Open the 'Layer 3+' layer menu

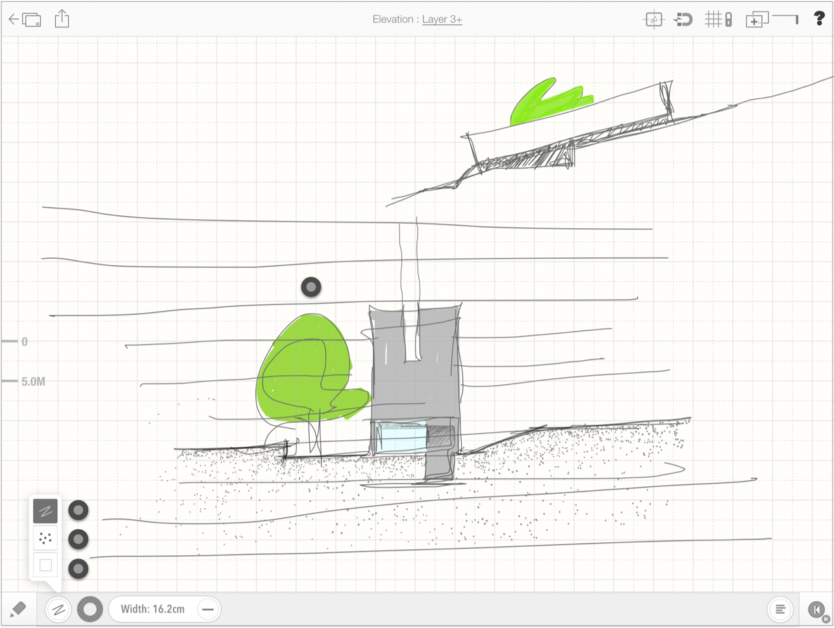pos(442,20)
